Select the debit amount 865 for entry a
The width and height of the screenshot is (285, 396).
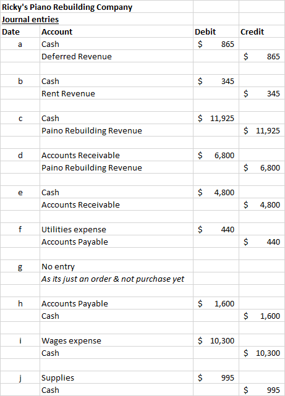coord(216,44)
